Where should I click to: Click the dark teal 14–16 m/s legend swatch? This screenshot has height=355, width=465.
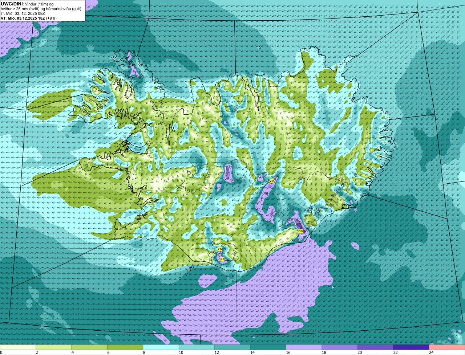268,347
